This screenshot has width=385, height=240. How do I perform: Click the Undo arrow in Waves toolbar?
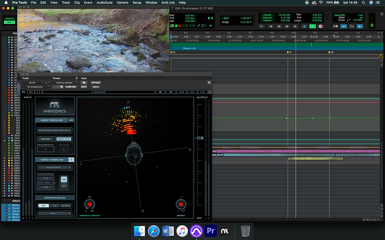(x=31, y=92)
